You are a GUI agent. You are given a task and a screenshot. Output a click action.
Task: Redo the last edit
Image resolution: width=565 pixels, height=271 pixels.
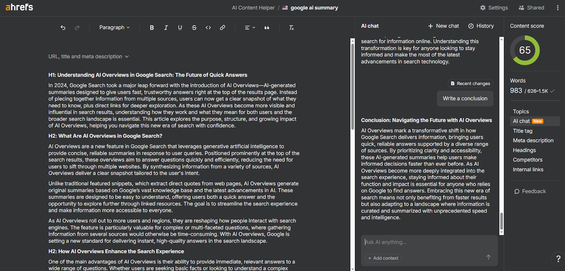[77, 28]
